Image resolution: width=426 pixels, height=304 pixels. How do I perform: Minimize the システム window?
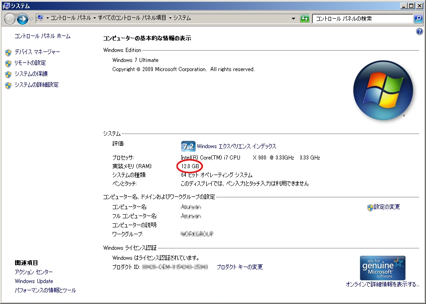(x=404, y=6)
